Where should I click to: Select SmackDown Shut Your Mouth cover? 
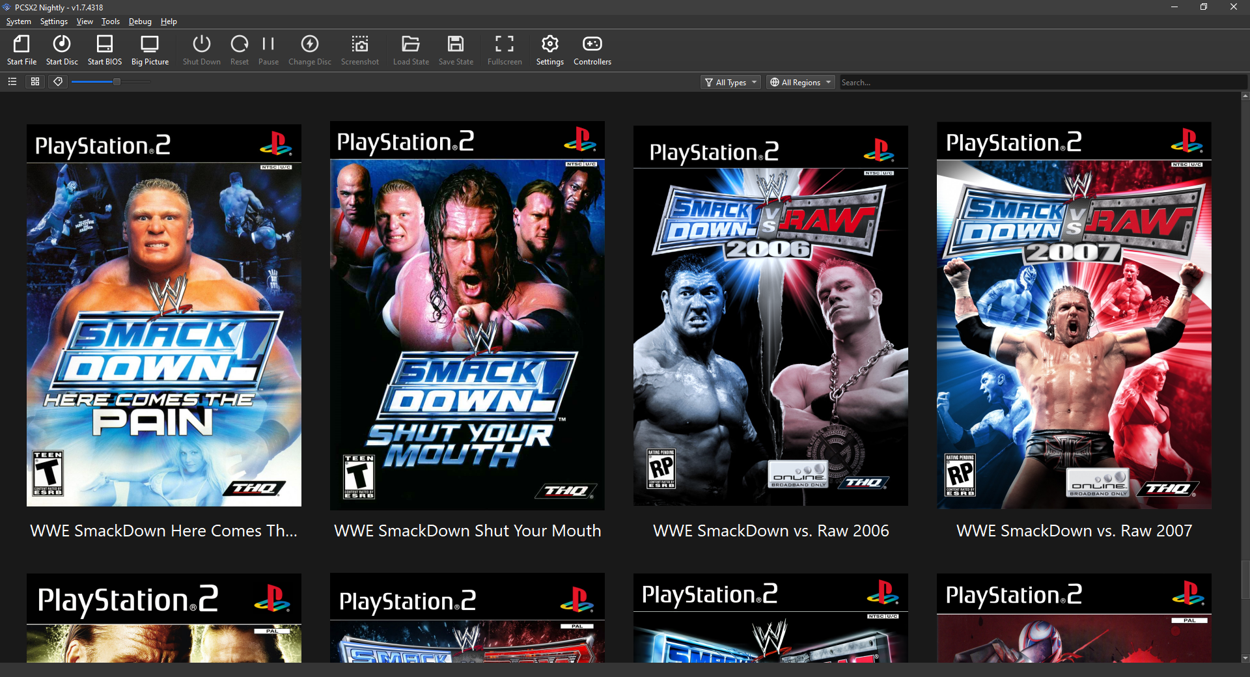pos(467,315)
